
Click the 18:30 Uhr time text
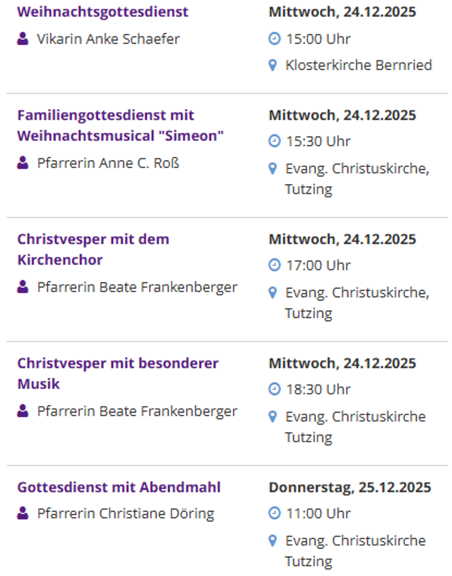point(318,389)
